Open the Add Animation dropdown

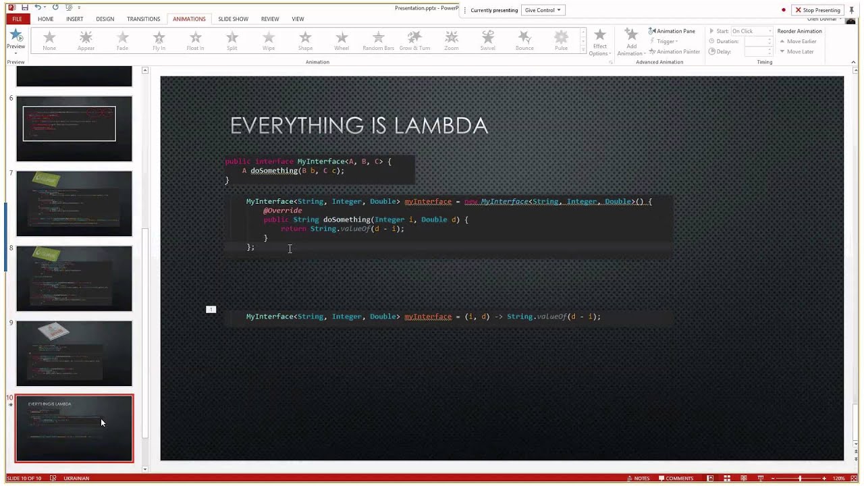(x=631, y=42)
